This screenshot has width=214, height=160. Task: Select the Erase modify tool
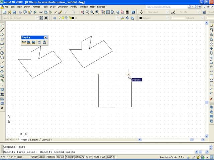point(211,25)
